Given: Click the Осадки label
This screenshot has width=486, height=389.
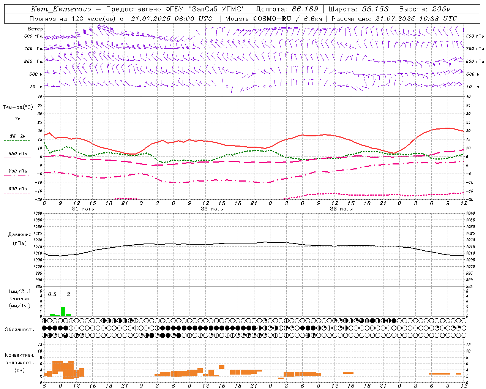Looking at the screenshot, I should point(19,299).
